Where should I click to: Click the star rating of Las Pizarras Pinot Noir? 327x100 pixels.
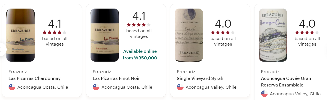click(139, 25)
